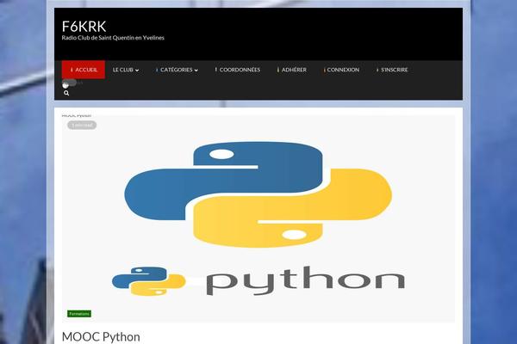This screenshot has height=344, width=517.
Task: Open the Connexion page
Action: click(x=341, y=70)
